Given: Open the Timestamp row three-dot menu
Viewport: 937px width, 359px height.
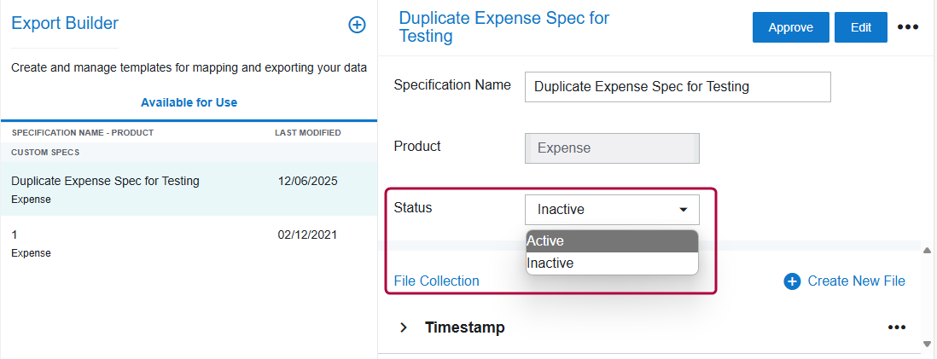Looking at the screenshot, I should pyautogui.click(x=896, y=327).
